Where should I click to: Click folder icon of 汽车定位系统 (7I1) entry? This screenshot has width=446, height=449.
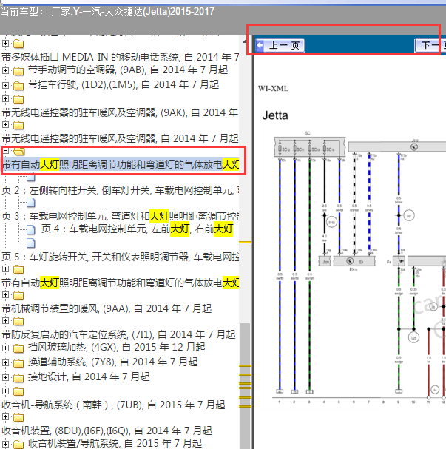[x=18, y=321]
